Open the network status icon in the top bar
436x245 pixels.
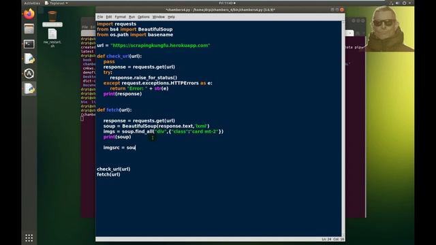391,3
